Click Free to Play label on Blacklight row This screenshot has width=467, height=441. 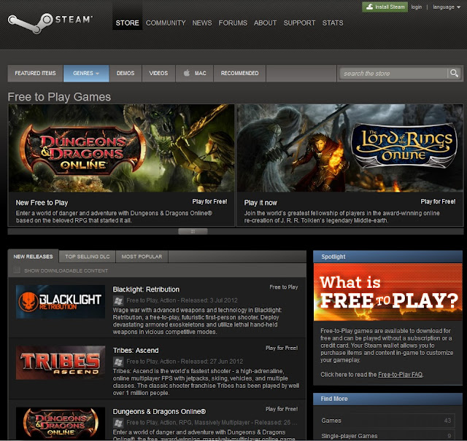pos(284,287)
